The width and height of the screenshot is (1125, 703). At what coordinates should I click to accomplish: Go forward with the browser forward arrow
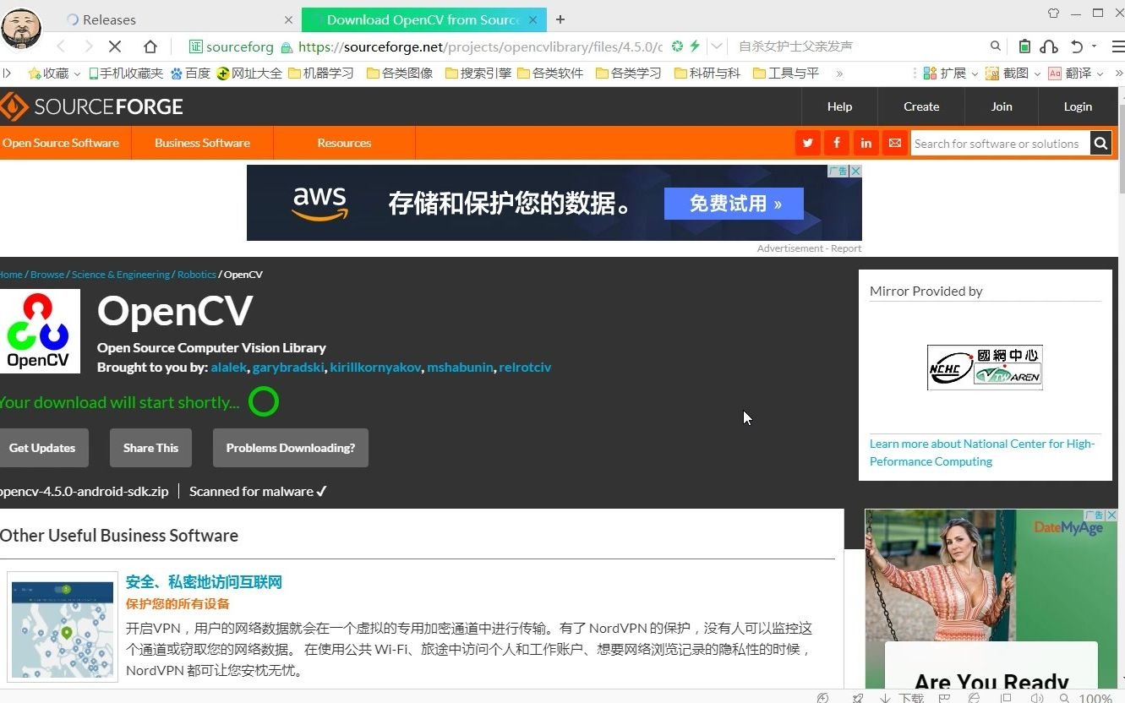(88, 46)
